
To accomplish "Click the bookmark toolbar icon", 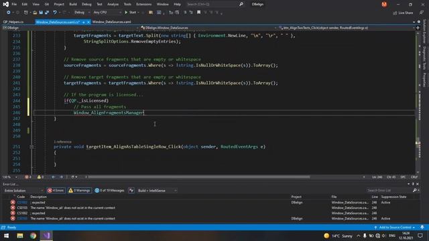I will click(198, 12).
